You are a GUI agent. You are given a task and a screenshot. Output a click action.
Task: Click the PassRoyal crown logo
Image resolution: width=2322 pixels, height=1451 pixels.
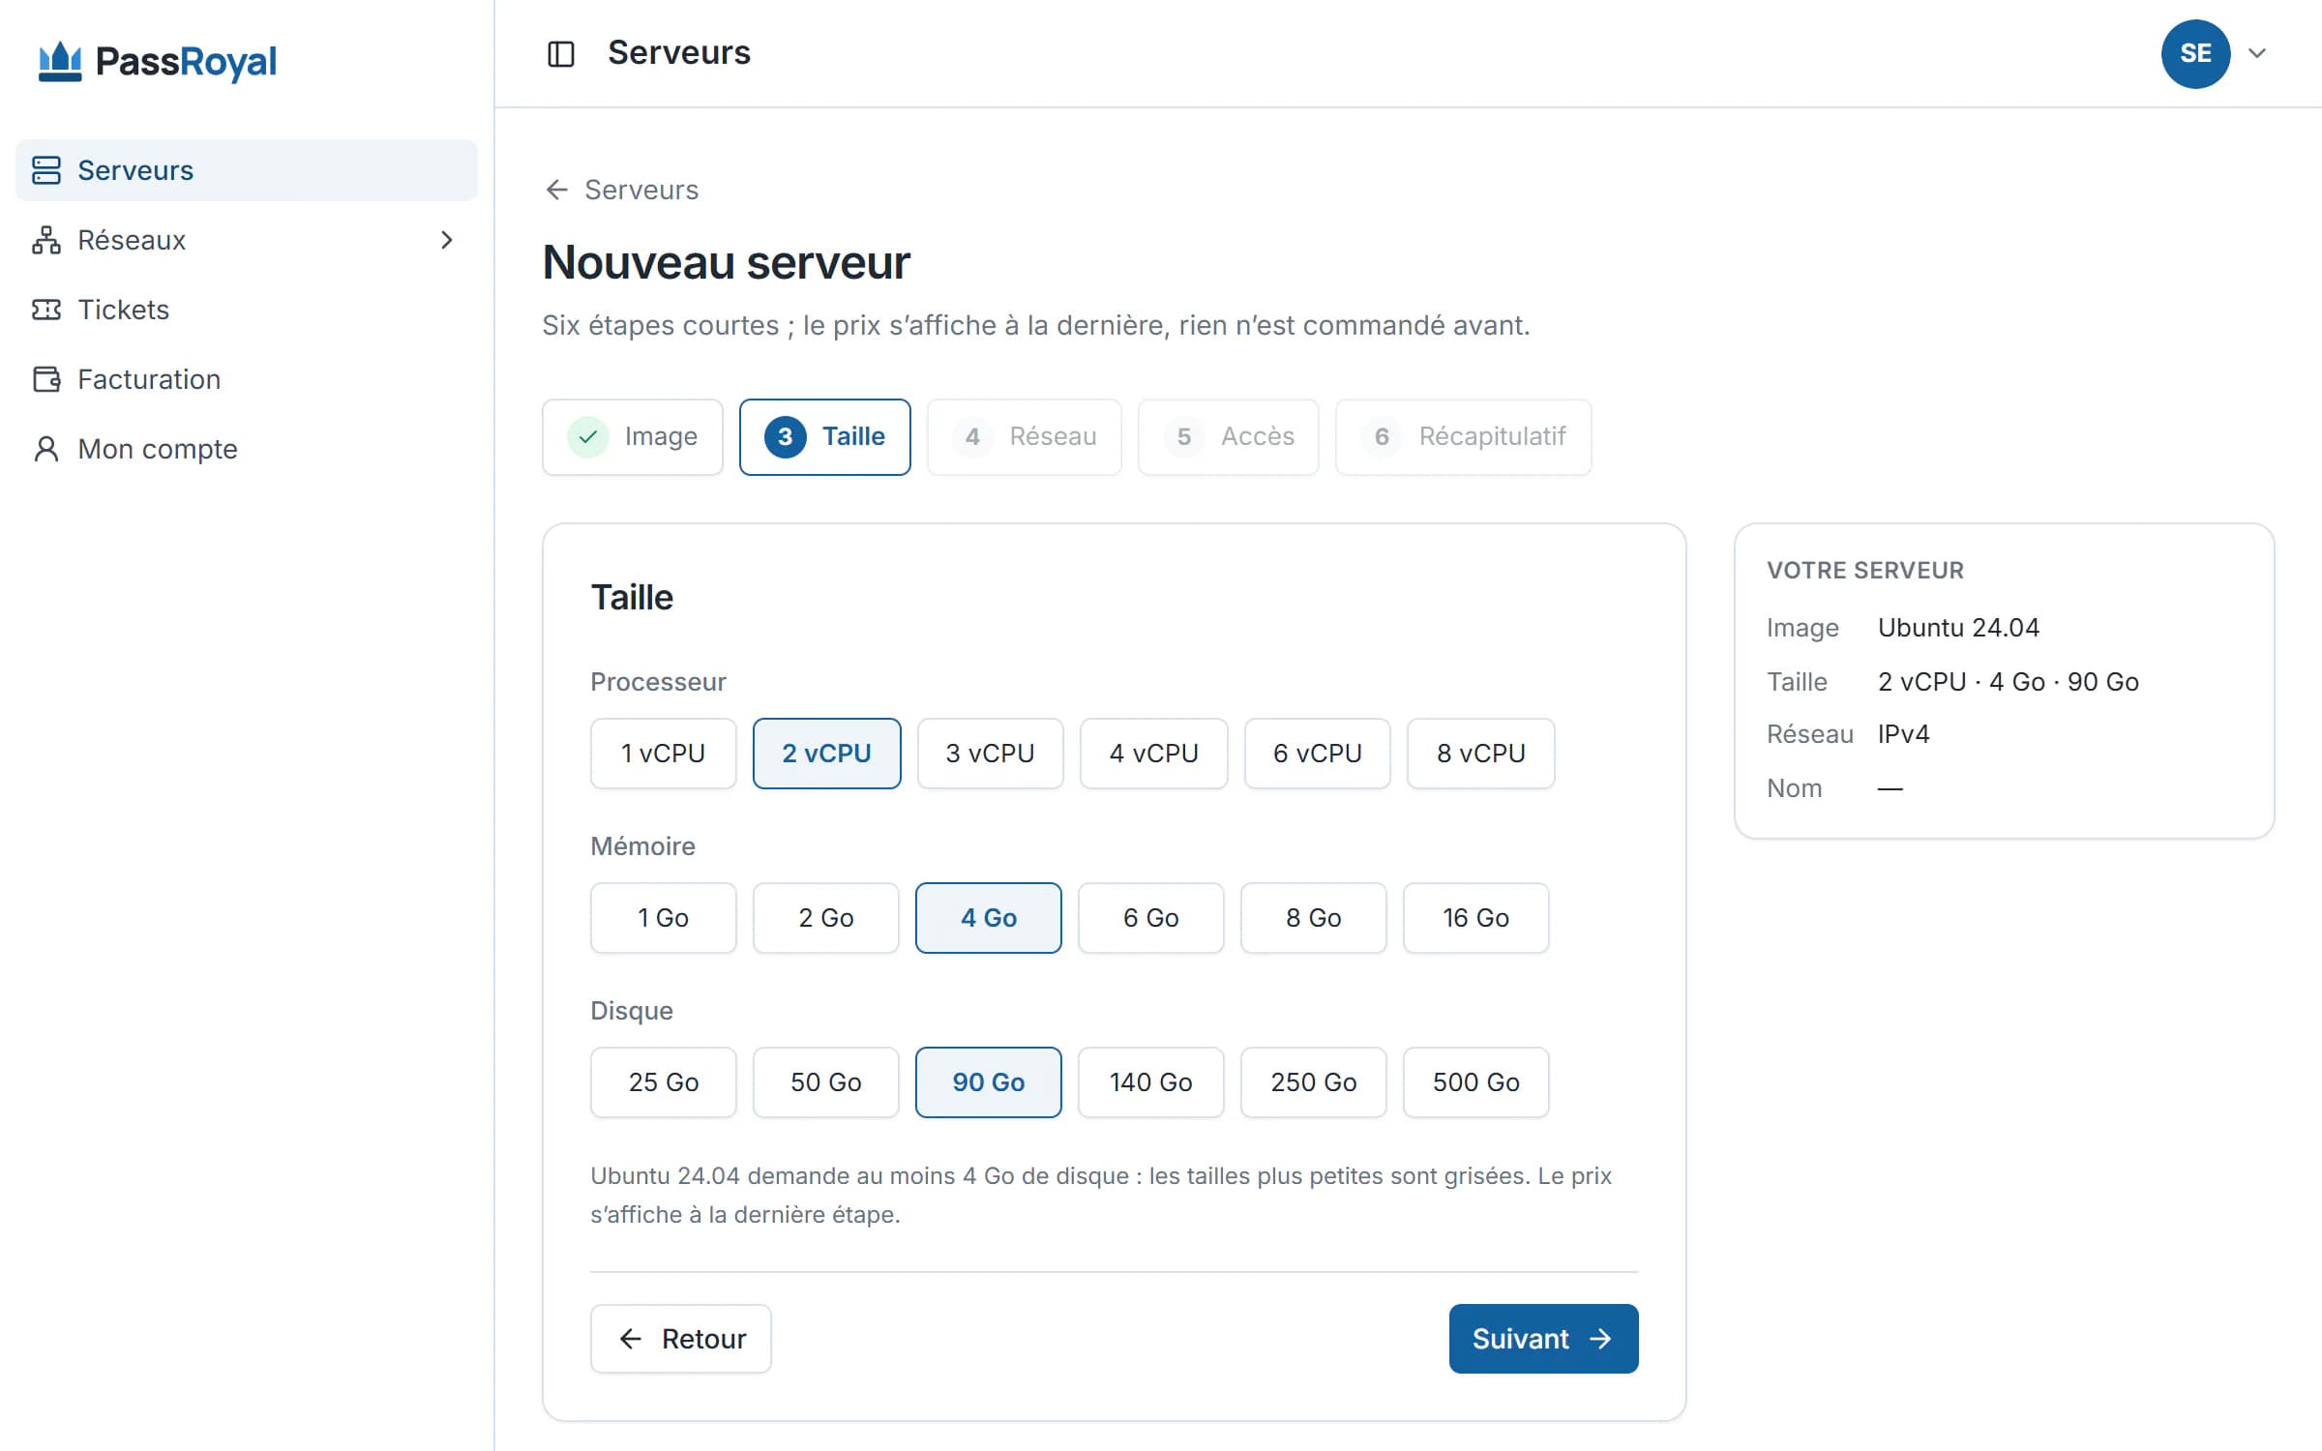(60, 62)
